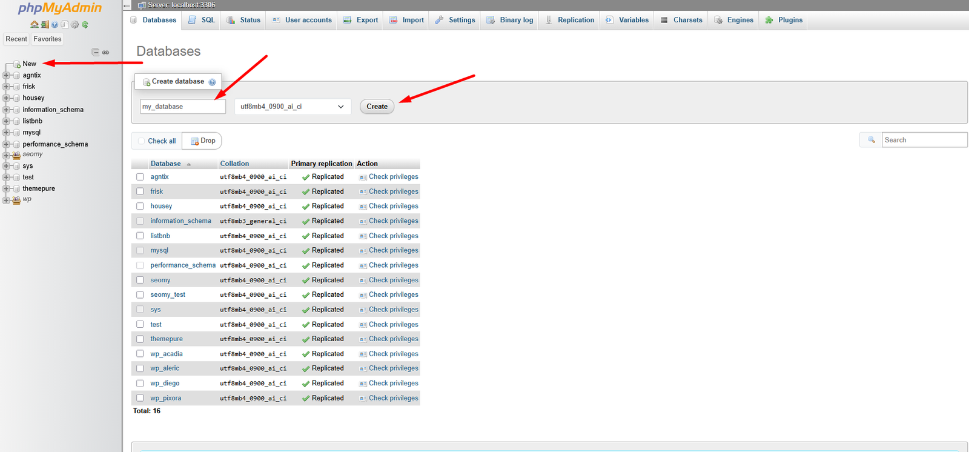The image size is (969, 452).
Task: Click the collapse sidebar arrow icon
Action: 127,5
